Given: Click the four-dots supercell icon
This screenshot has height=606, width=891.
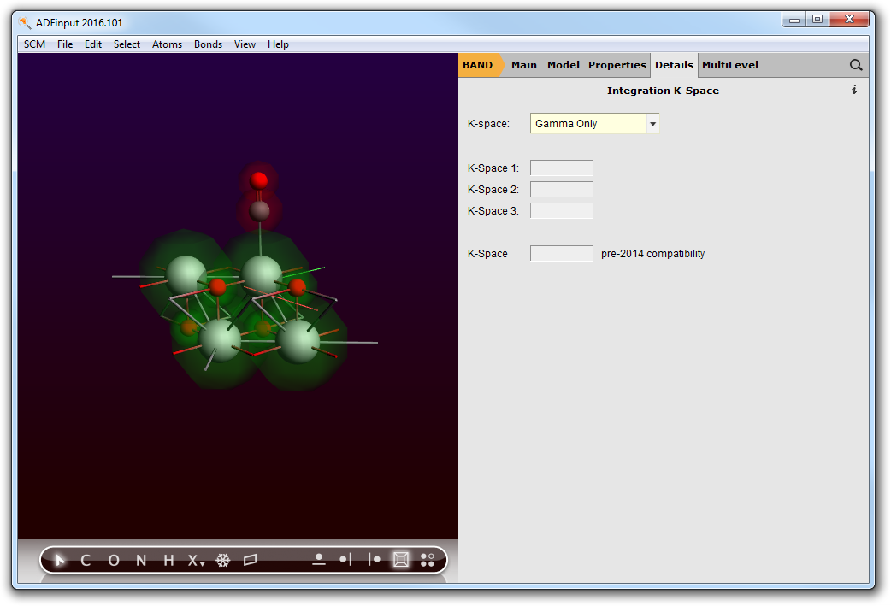Looking at the screenshot, I should (428, 560).
